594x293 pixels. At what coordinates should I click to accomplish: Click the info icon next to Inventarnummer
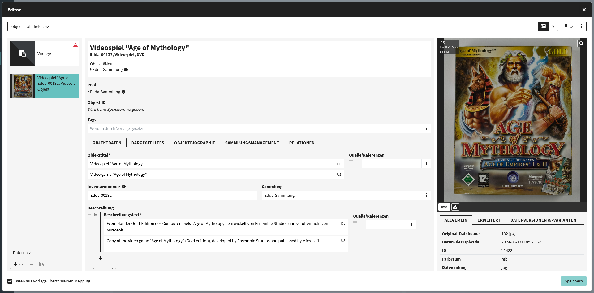(124, 187)
